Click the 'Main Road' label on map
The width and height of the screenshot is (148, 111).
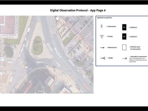pos(58,53)
